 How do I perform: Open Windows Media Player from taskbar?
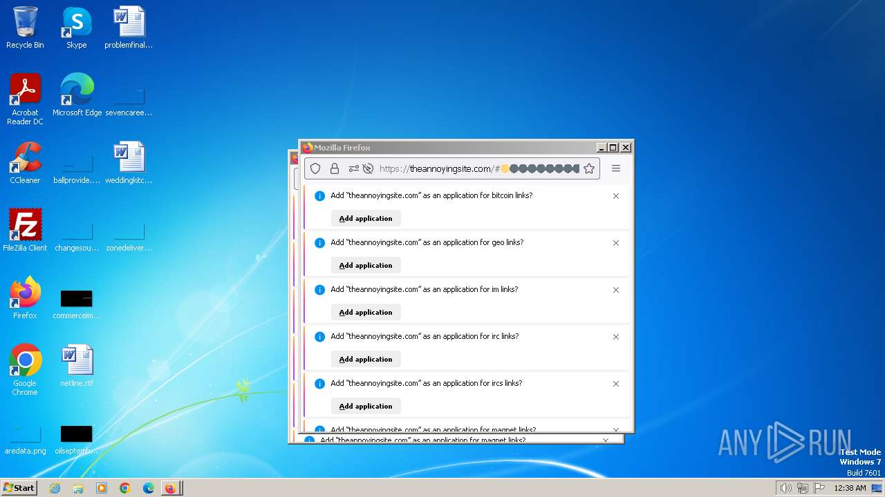(x=102, y=488)
